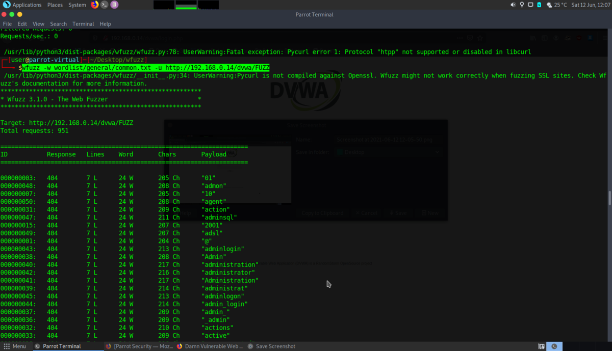Switch to Damn Vulnerable Web taskbar window
The image size is (612, 351).
(x=210, y=346)
